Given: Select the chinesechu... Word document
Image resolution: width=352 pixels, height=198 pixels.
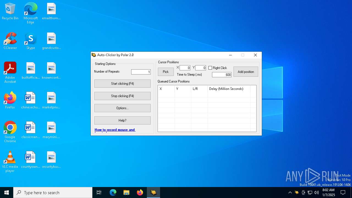Looking at the screenshot, I should [31, 101].
